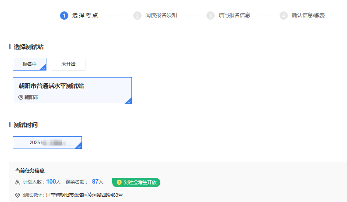Click the people icon beside 计划人数
This screenshot has width=347, height=202.
(18, 182)
